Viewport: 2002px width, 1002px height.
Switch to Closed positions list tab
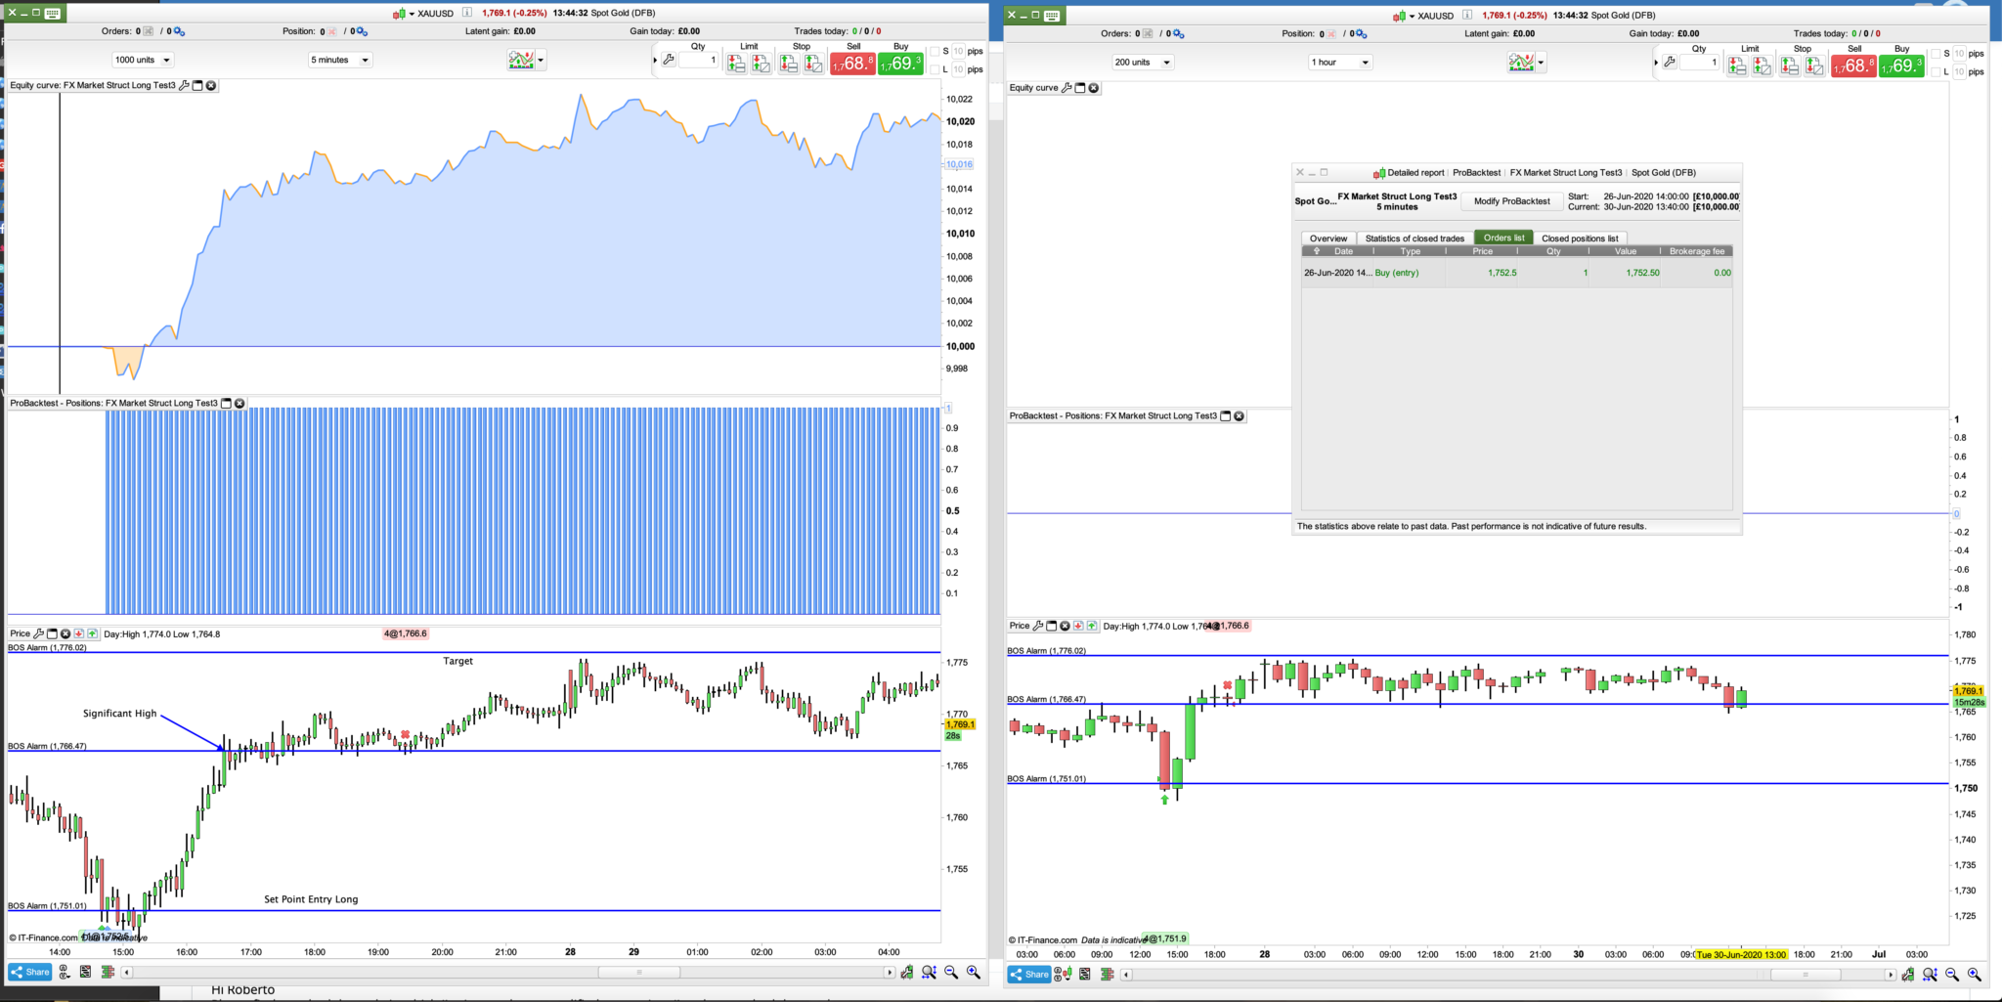point(1580,239)
